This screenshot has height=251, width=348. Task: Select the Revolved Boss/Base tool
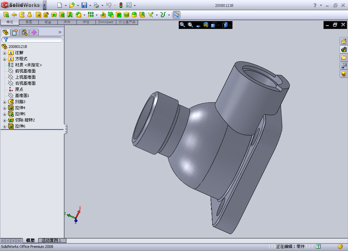tap(14, 15)
